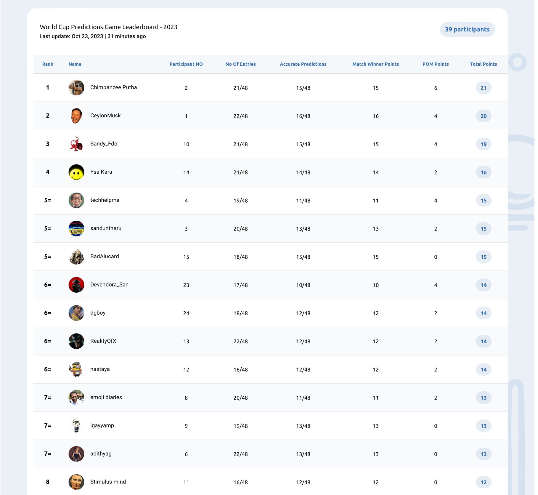Sort by Accurate Predictions column header
538x495 pixels.
303,64
